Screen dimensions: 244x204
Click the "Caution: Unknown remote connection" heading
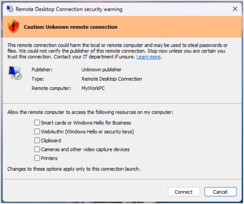click(x=70, y=27)
